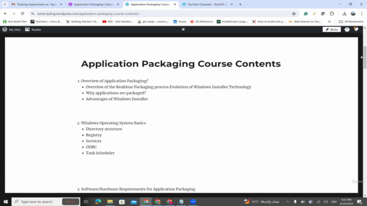This screenshot has height=206, width=367.
Task: Open the WordPress Reader
Action: (33, 29)
